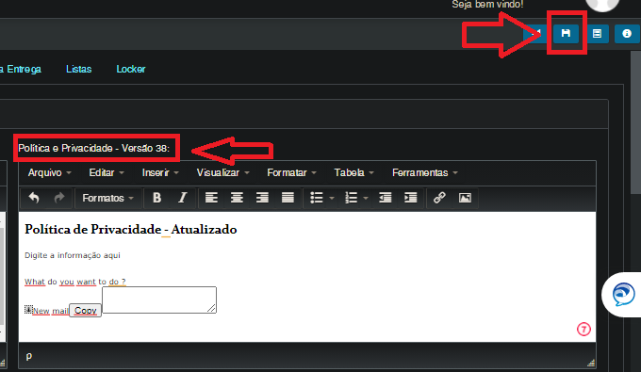Insert an image

tap(465, 198)
